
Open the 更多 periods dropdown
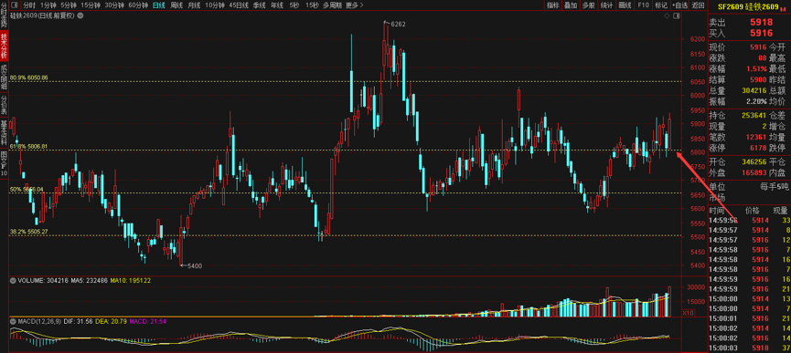pos(355,5)
